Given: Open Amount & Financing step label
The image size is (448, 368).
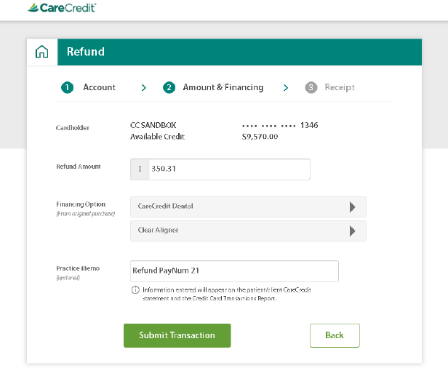Looking at the screenshot, I should coord(223,87).
